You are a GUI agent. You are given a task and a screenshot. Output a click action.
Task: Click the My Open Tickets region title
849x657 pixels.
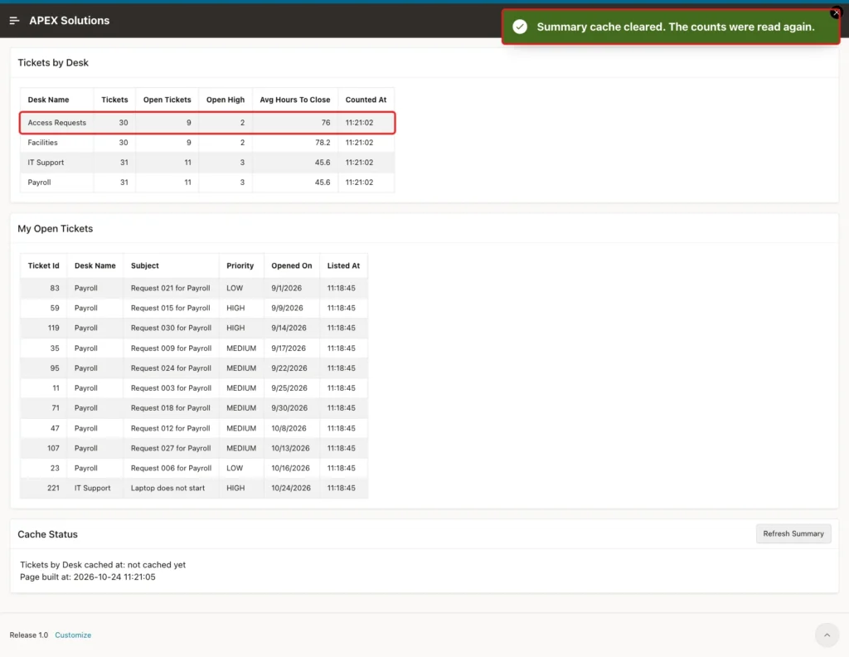pyautogui.click(x=56, y=229)
